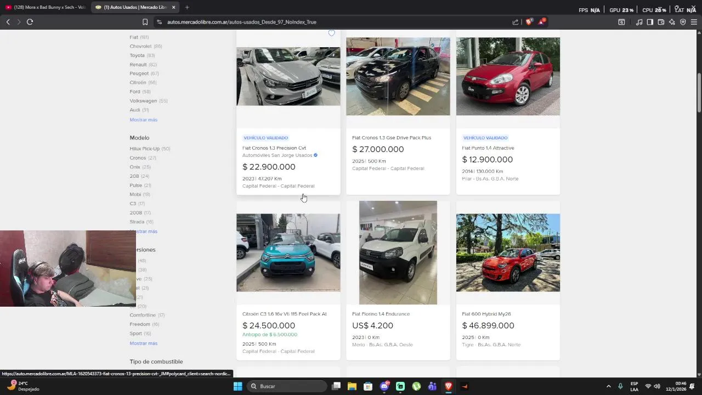702x395 pixels.
Task: Open Microsoft Teams in taskbar
Action: [432, 386]
